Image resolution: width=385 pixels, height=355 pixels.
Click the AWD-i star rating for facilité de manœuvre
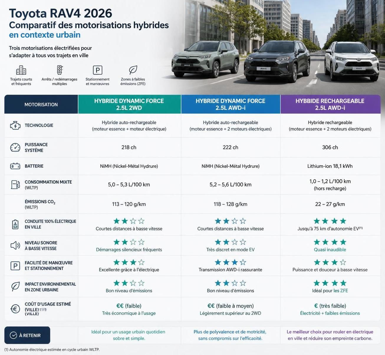[231, 262]
